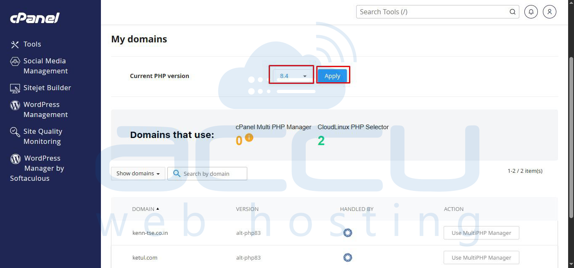The image size is (574, 268).
Task: Click the cPanel logo
Action: [x=34, y=18]
